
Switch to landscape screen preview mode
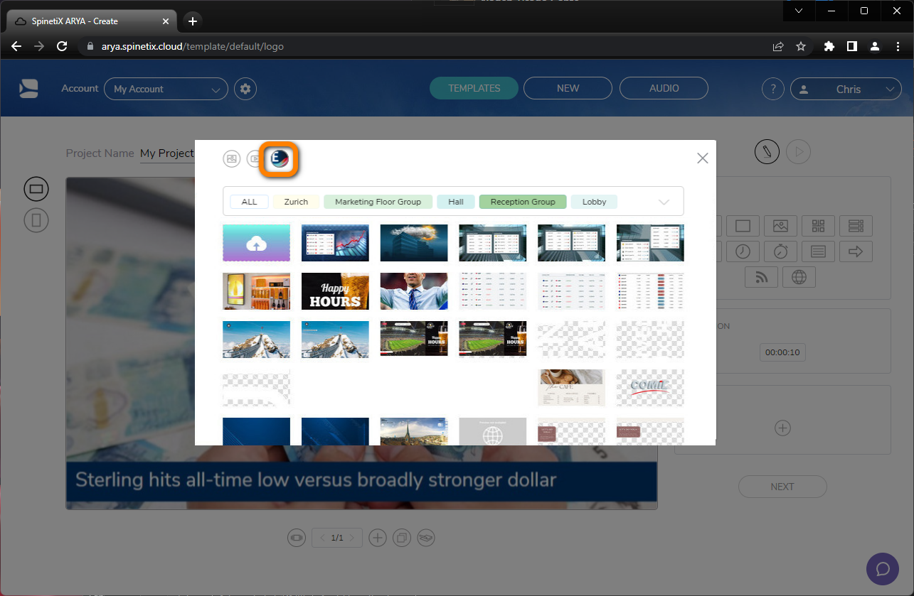click(36, 188)
